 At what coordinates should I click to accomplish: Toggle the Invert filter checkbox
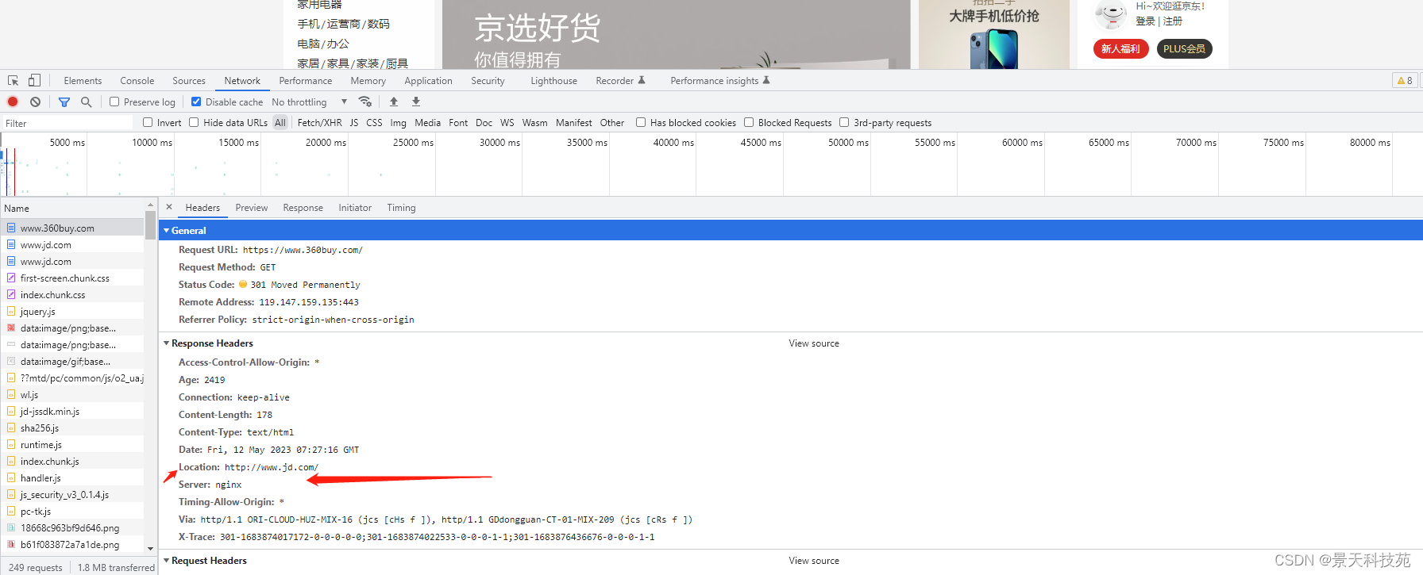(x=148, y=123)
